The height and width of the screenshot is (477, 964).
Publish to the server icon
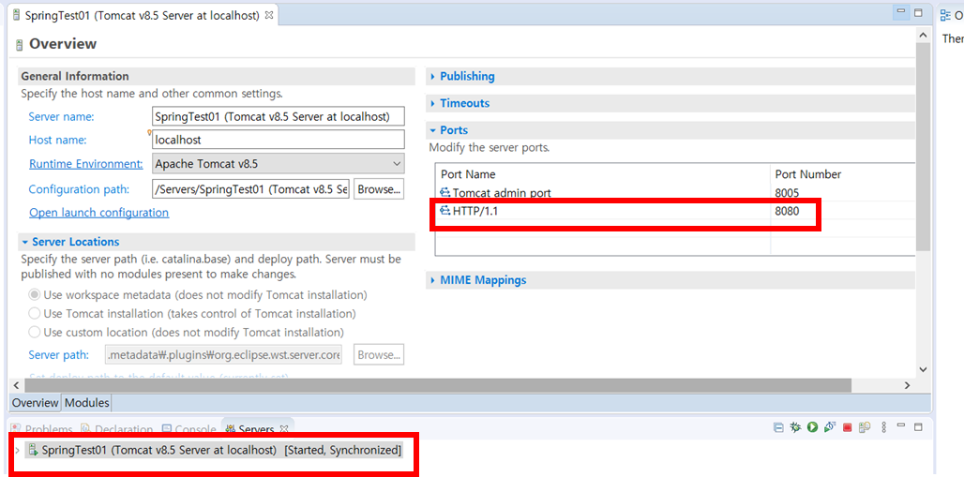tap(865, 426)
